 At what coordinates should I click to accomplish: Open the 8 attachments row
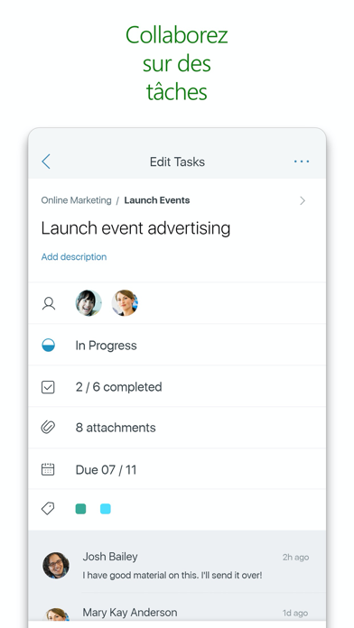(177, 428)
